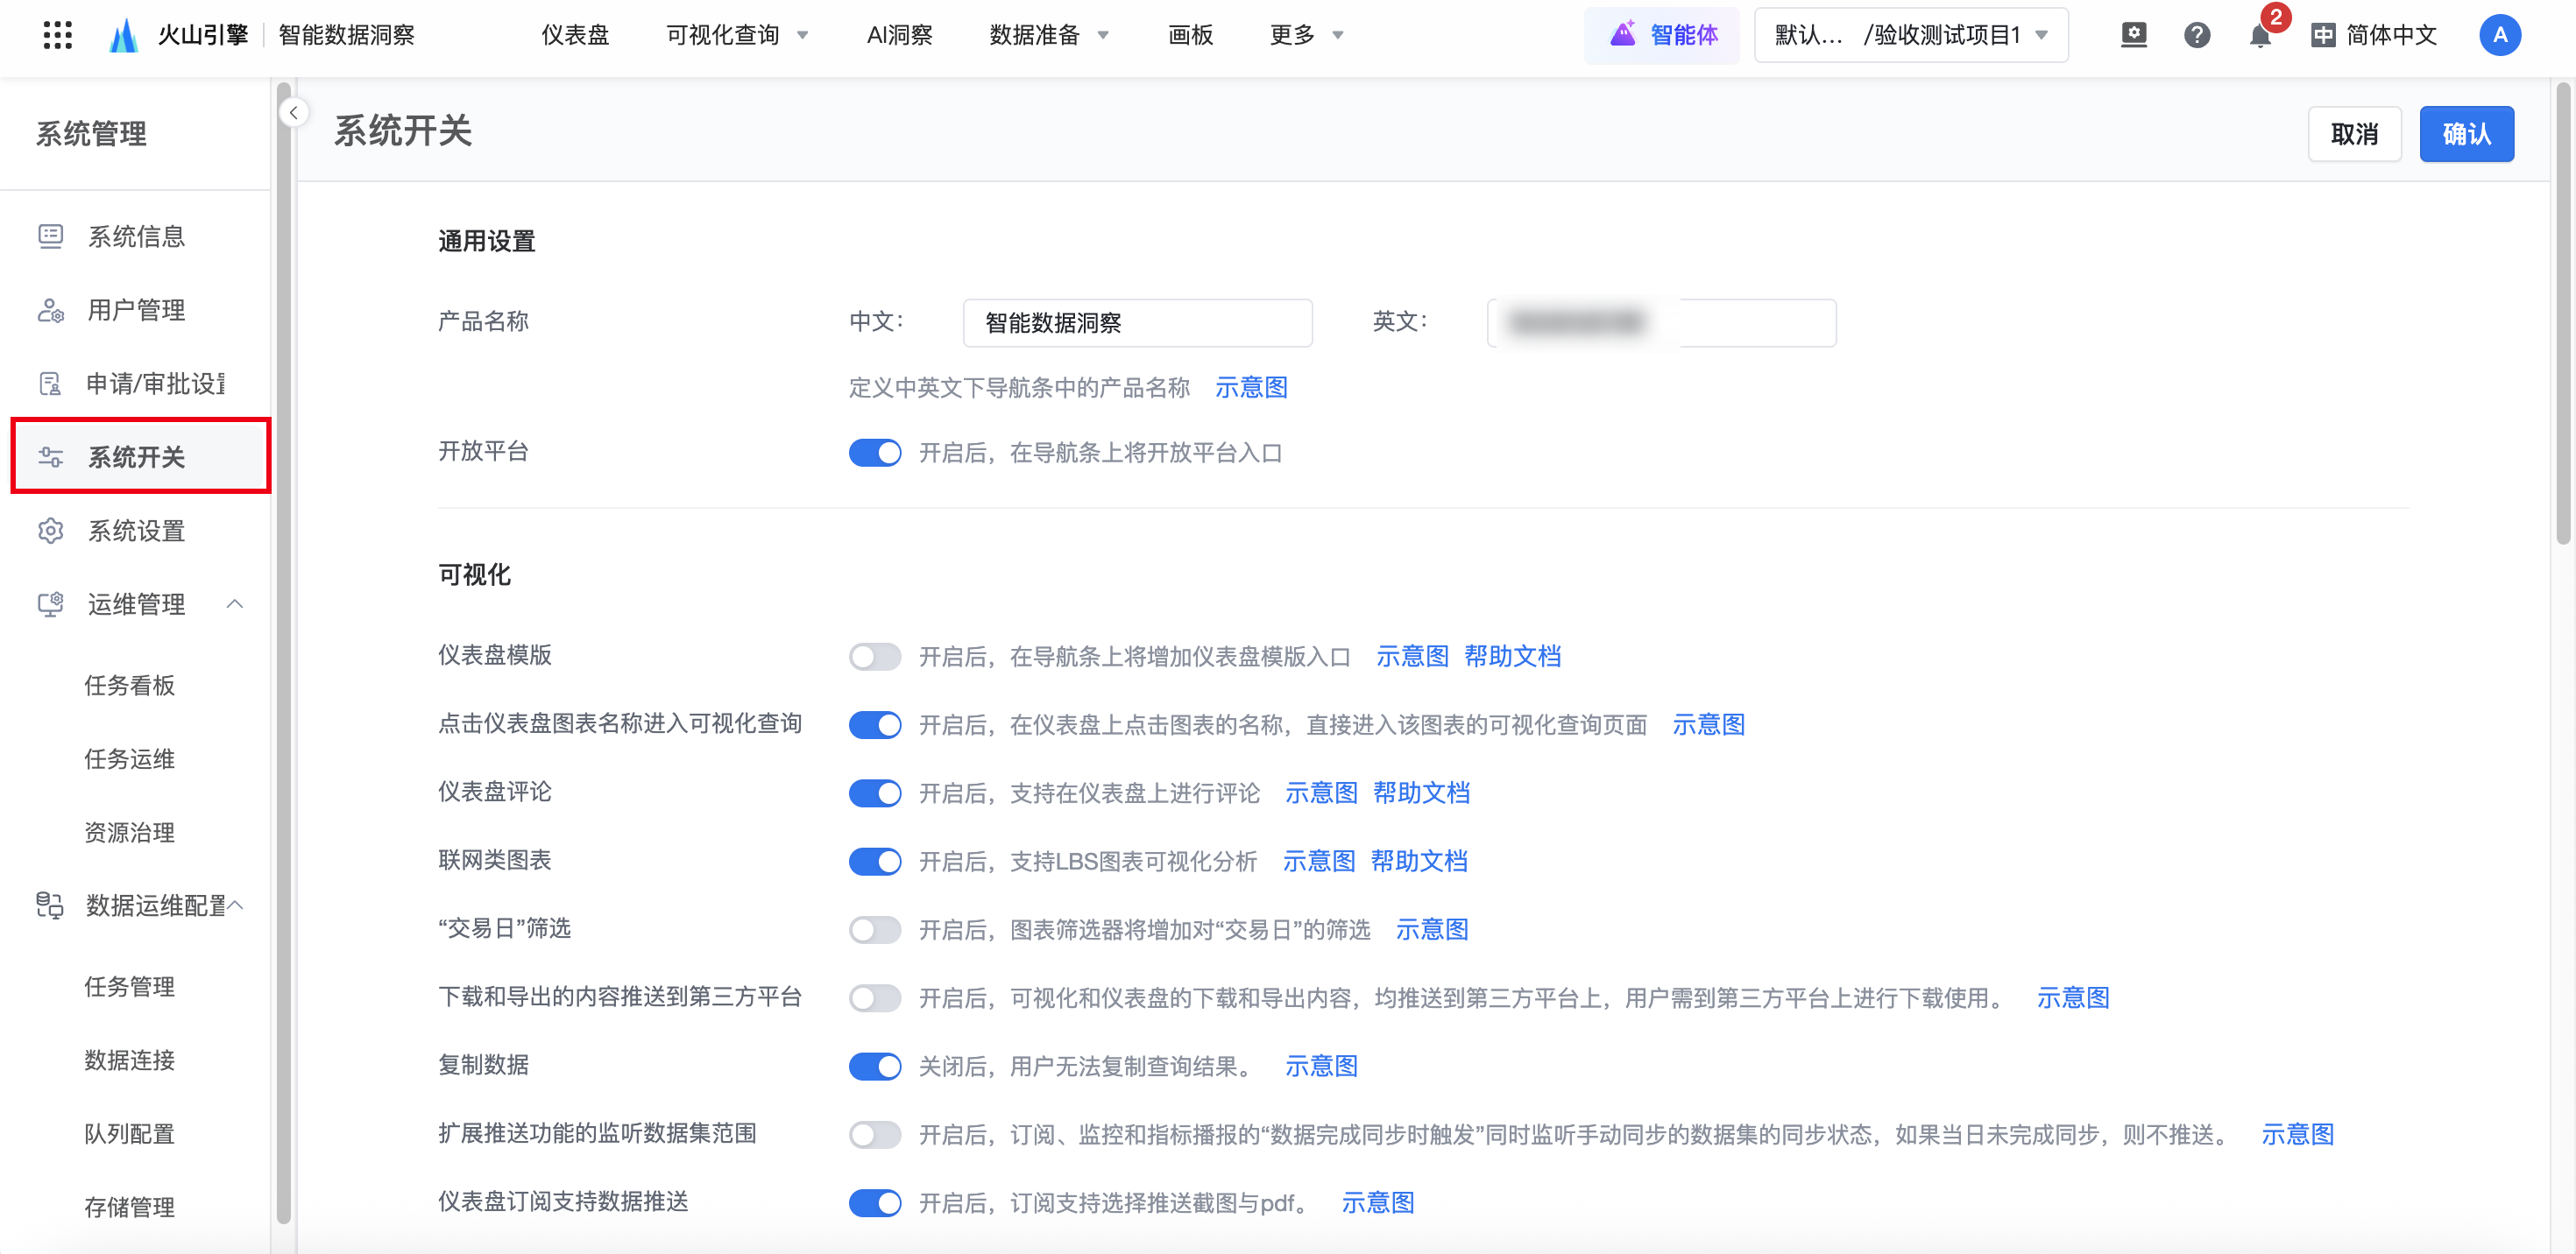Click the screen settings icon near help

coord(2133,36)
